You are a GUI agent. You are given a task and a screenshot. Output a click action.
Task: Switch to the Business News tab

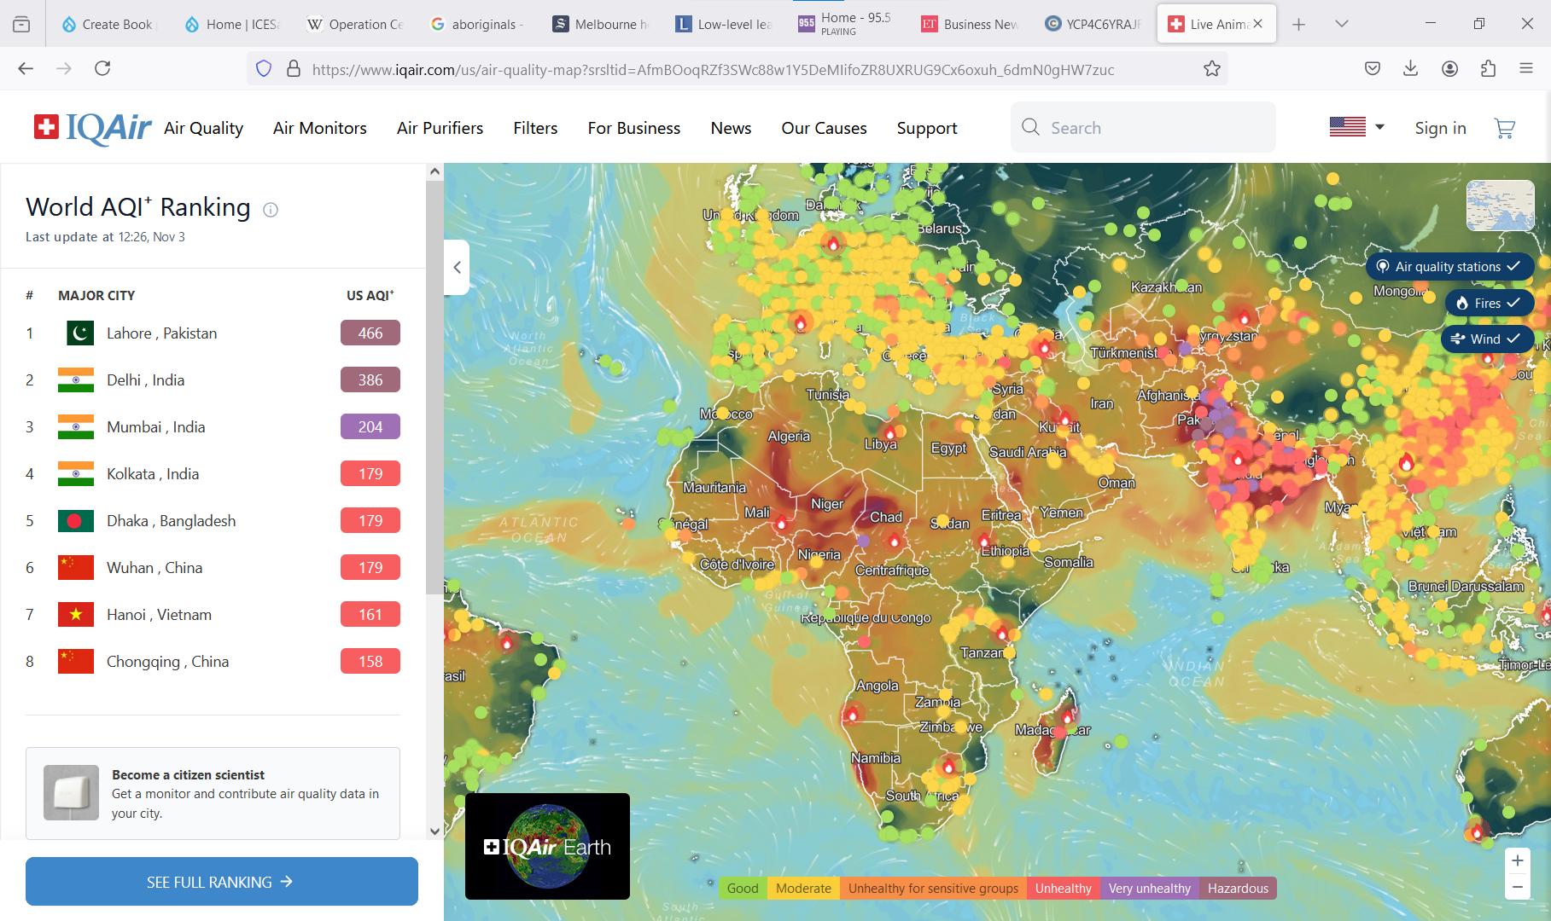pos(971,24)
